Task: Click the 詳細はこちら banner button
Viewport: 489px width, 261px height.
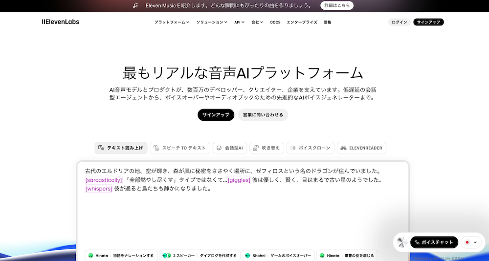Action: [337, 5]
